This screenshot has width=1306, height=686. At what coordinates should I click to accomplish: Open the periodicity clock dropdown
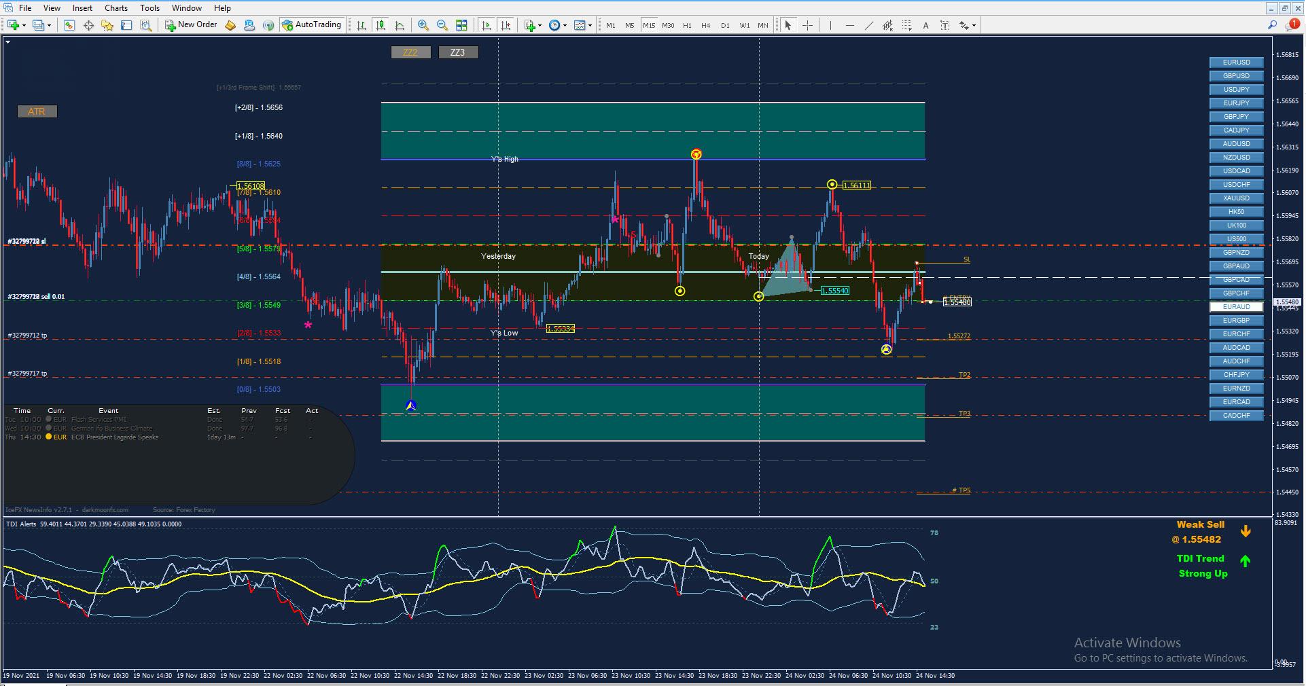[565, 26]
